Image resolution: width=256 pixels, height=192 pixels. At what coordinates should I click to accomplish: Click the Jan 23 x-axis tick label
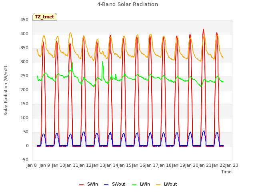(x=232, y=165)
